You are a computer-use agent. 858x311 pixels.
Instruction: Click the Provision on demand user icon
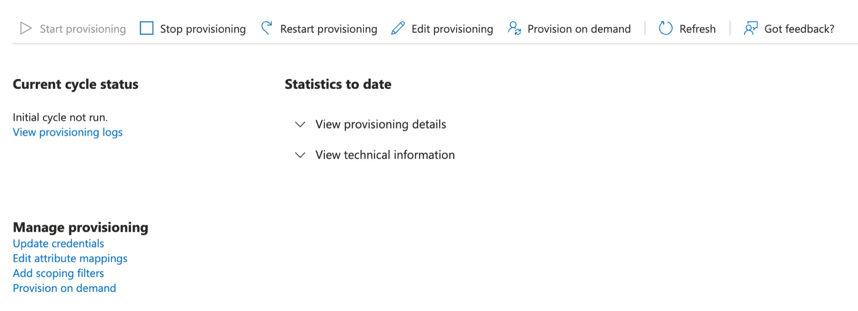coord(514,29)
